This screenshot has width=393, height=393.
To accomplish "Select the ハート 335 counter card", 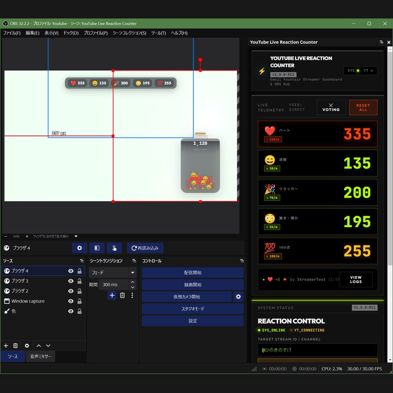I will [317, 134].
